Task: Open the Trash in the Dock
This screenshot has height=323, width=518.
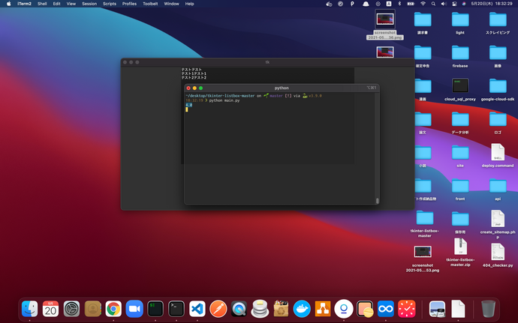Action: 488,310
